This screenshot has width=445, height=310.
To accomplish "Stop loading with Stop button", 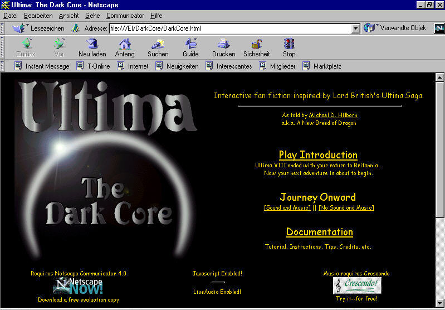I will click(x=289, y=48).
